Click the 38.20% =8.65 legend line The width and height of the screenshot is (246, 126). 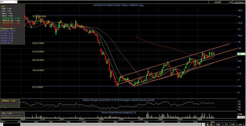point(7,38)
